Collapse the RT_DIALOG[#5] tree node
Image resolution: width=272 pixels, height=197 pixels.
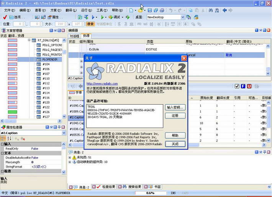[29, 40]
